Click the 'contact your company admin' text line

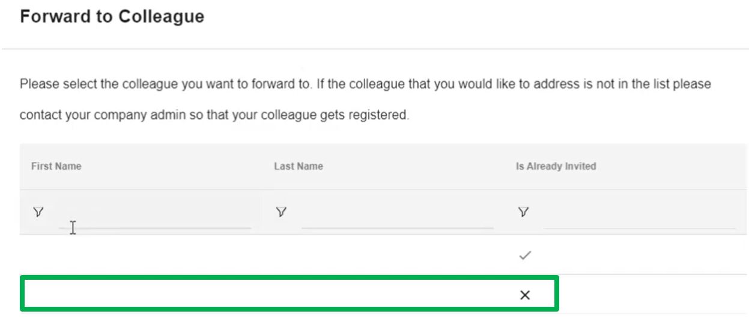pyautogui.click(x=214, y=115)
